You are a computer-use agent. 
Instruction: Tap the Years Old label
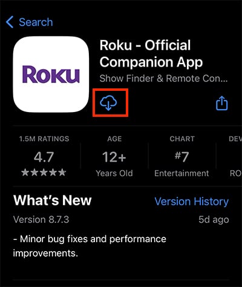click(x=114, y=173)
